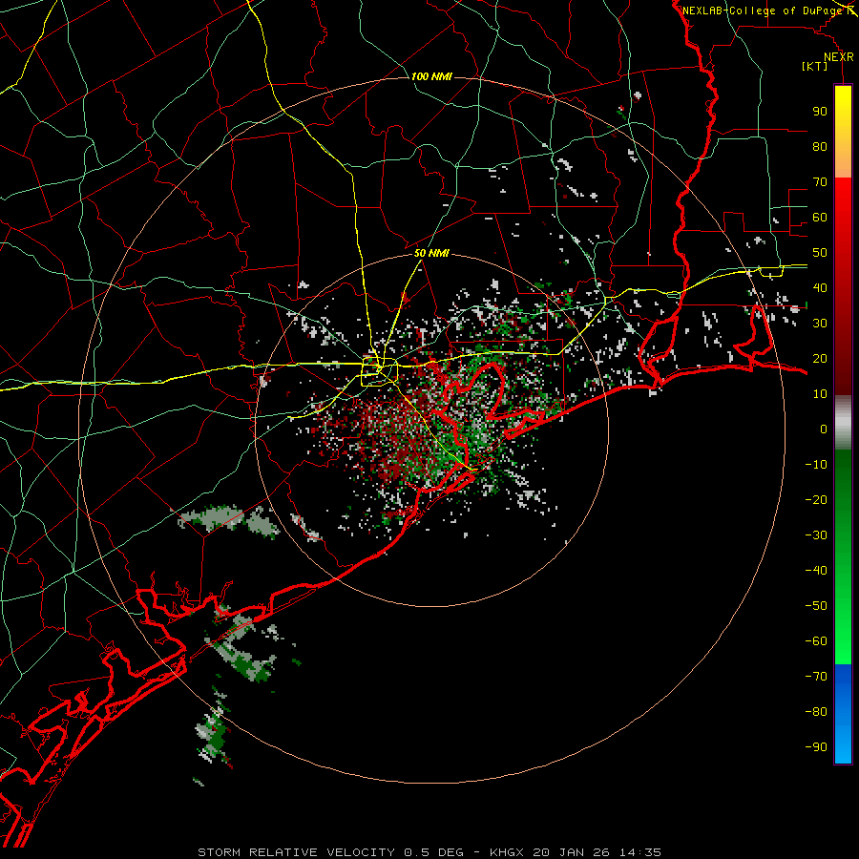Click the 40 value on the velocity scale

(x=820, y=287)
